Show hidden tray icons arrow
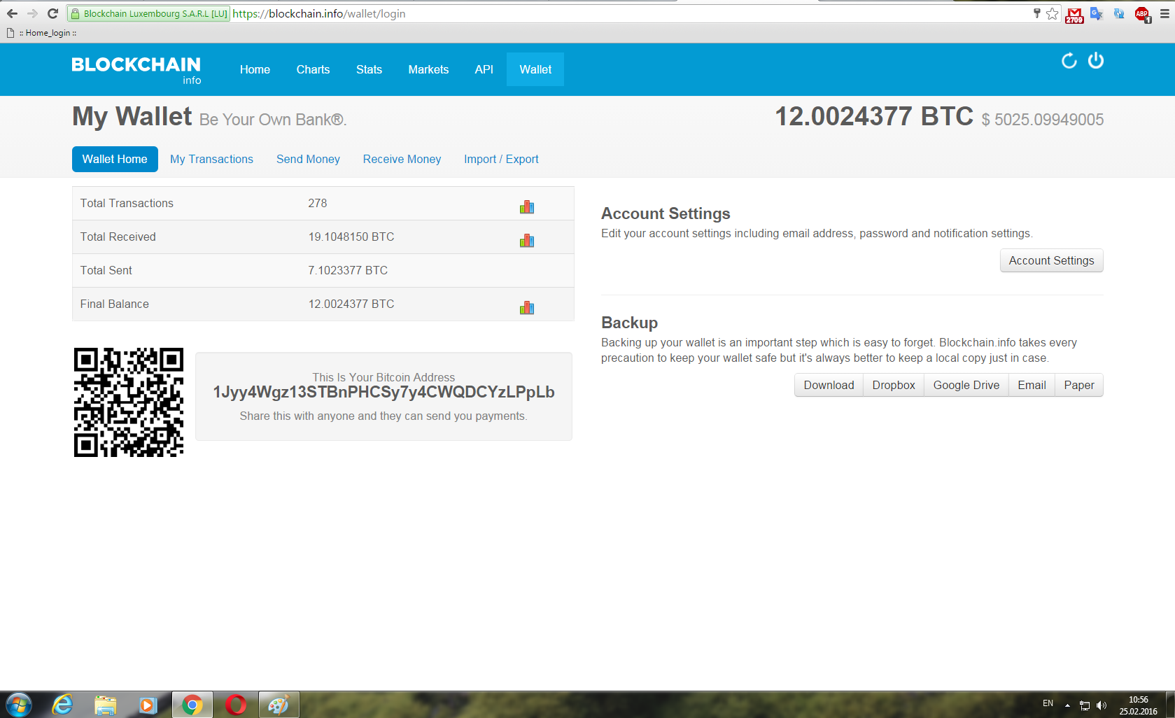 click(x=1067, y=705)
